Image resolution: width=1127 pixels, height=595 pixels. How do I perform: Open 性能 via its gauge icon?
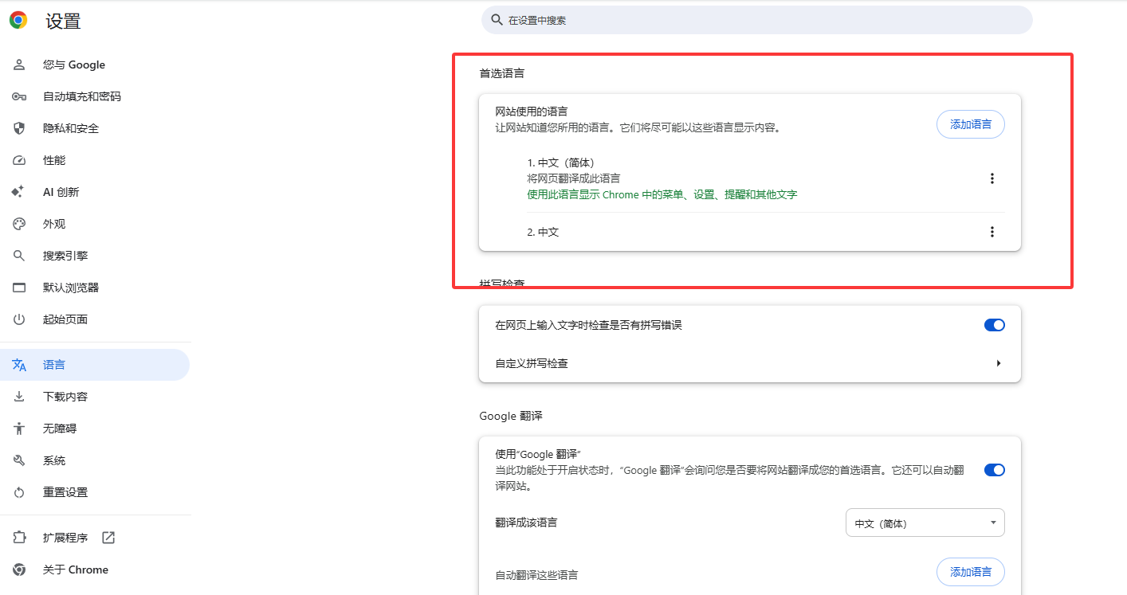[x=19, y=160]
